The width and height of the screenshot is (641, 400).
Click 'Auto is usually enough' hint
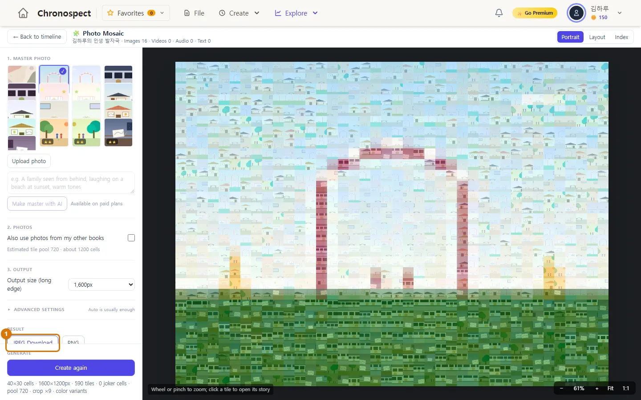111,309
